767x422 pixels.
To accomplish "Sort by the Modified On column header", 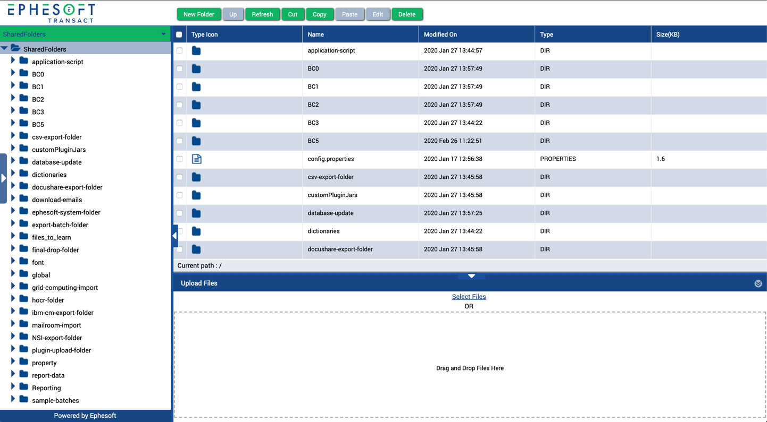I will pos(477,35).
